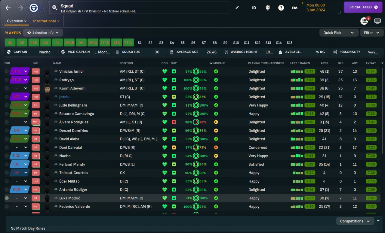Click Joselu's 83% fitness ring

click(x=196, y=97)
